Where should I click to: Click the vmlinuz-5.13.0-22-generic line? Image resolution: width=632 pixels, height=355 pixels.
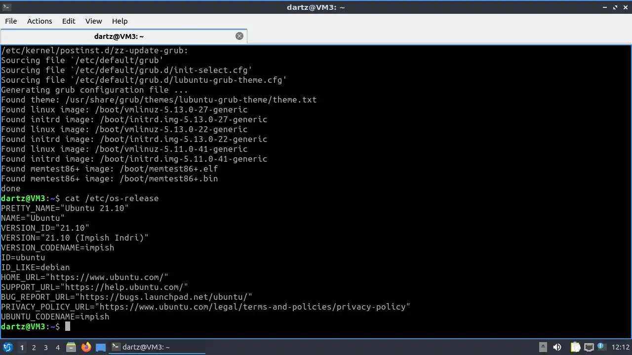pyautogui.click(x=124, y=129)
